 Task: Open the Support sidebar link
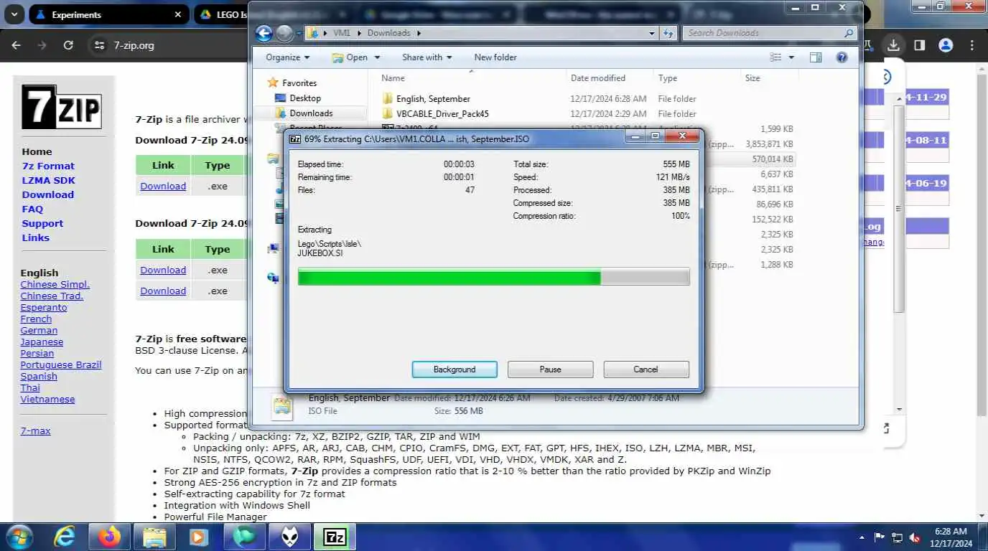pyautogui.click(x=42, y=223)
